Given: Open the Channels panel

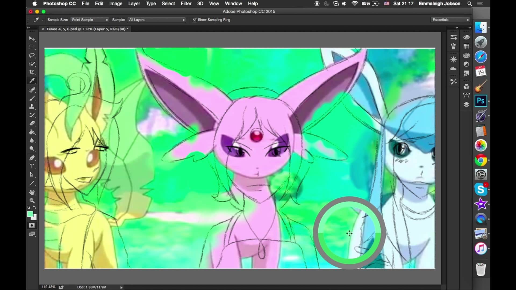Looking at the screenshot, I should coord(466,86).
